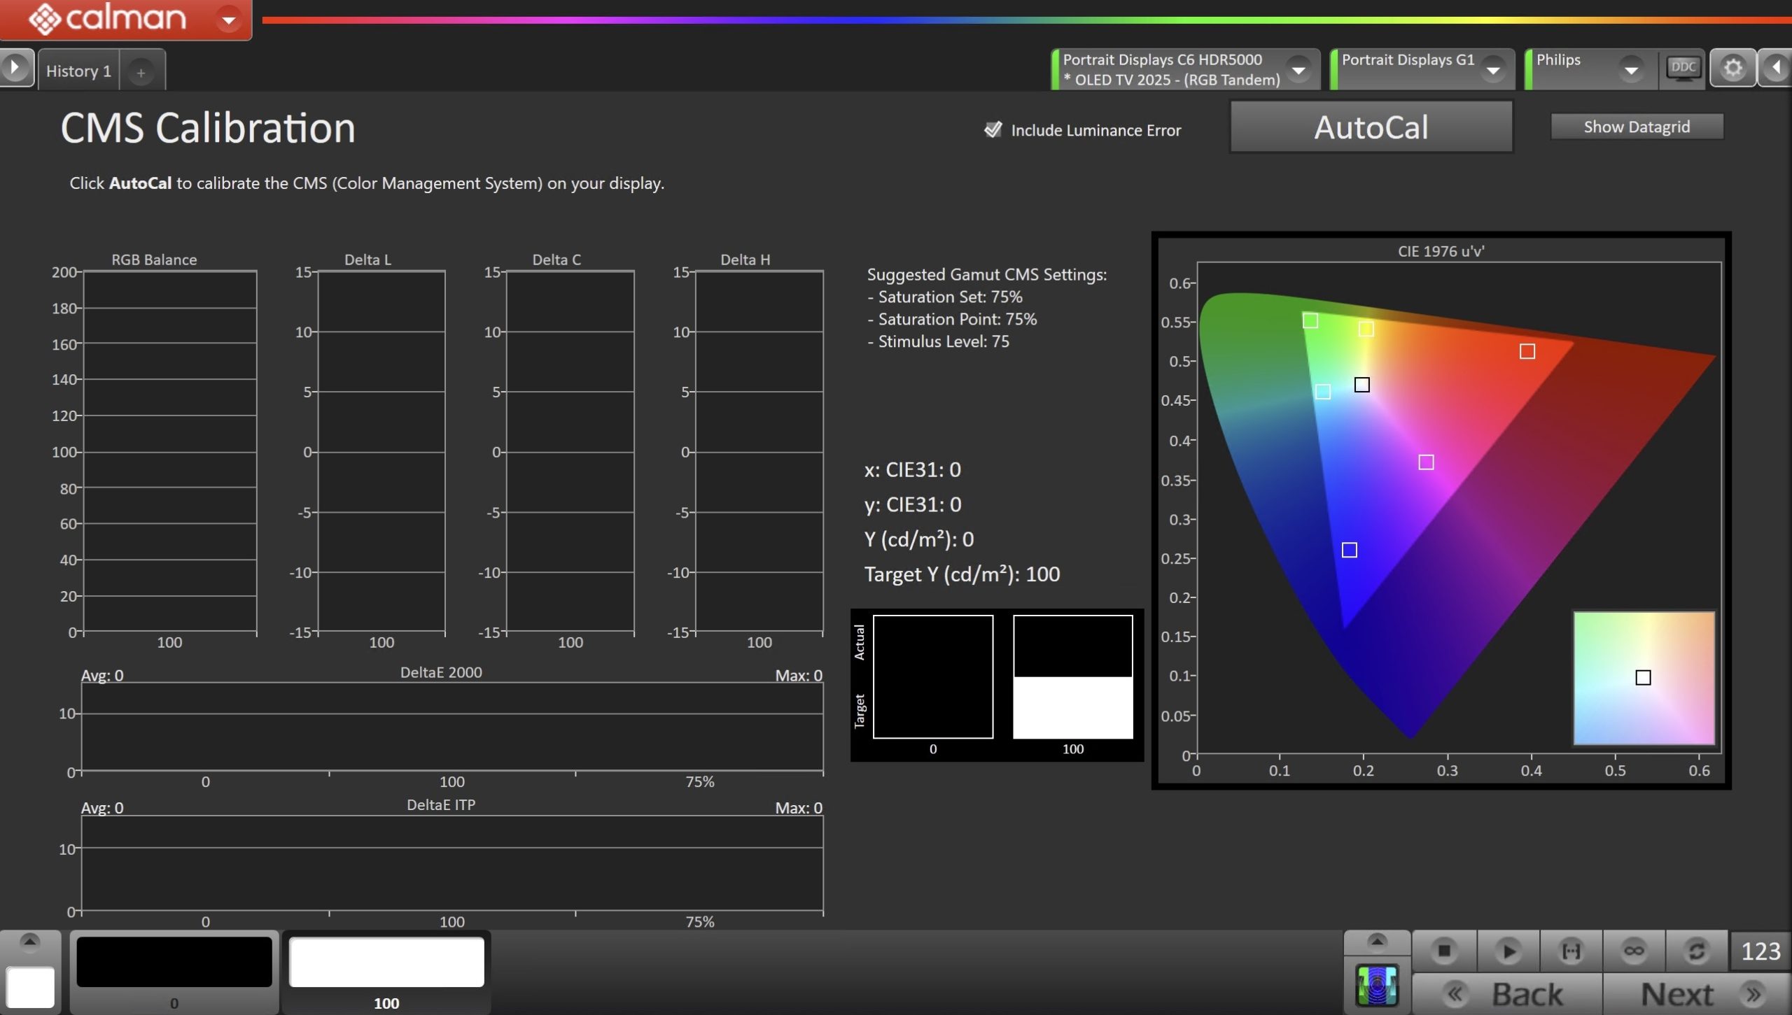The image size is (1792, 1015).
Task: Open the Calman main menu arrow
Action: (x=228, y=20)
